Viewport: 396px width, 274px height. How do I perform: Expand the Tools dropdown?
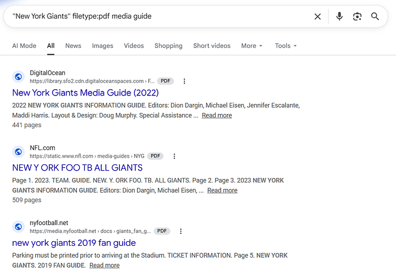point(286,46)
